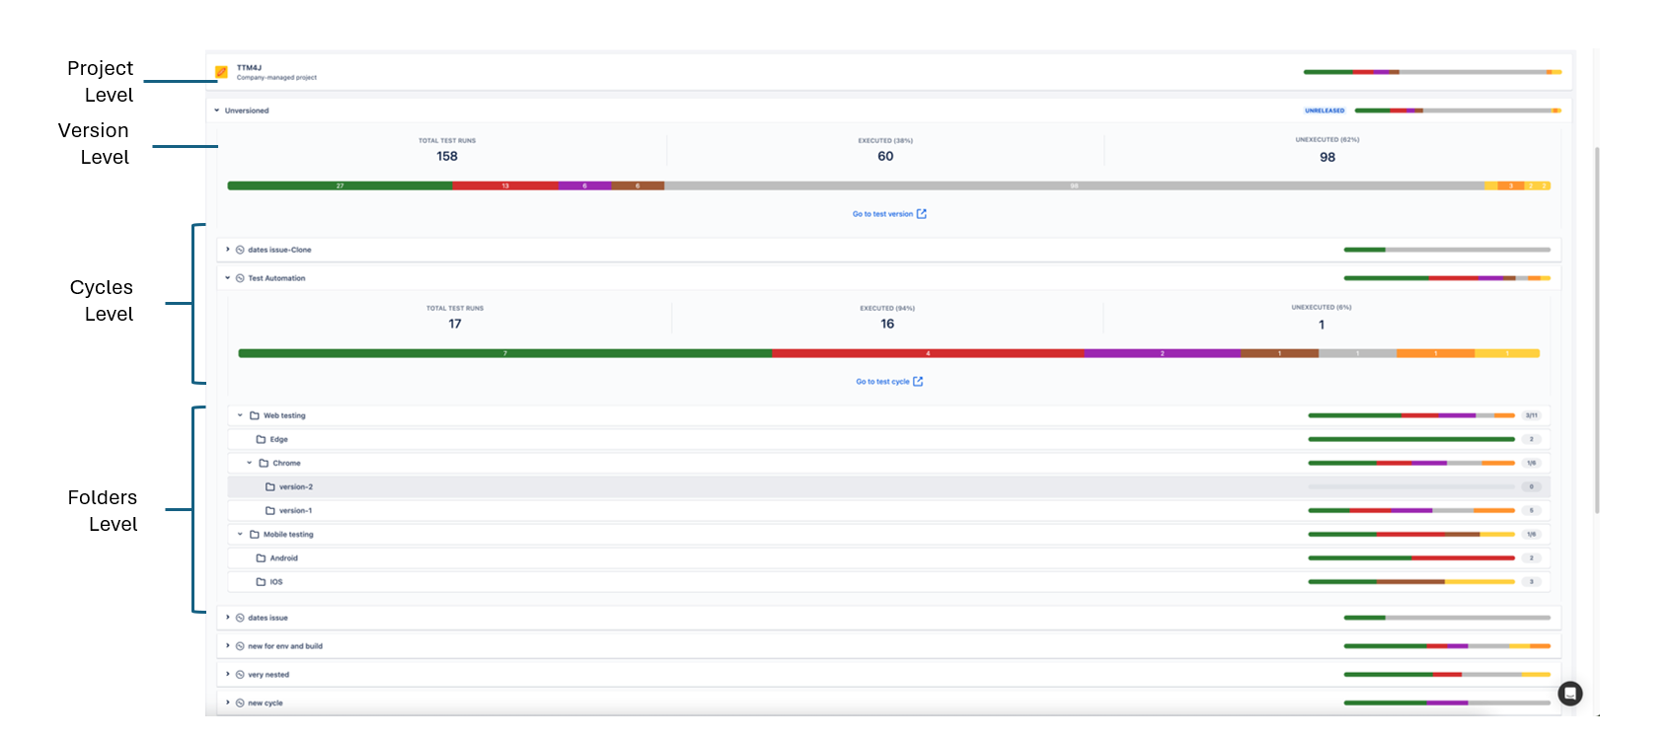Click the UNRELEASED status badge
The width and height of the screenshot is (1664, 740).
(1324, 111)
